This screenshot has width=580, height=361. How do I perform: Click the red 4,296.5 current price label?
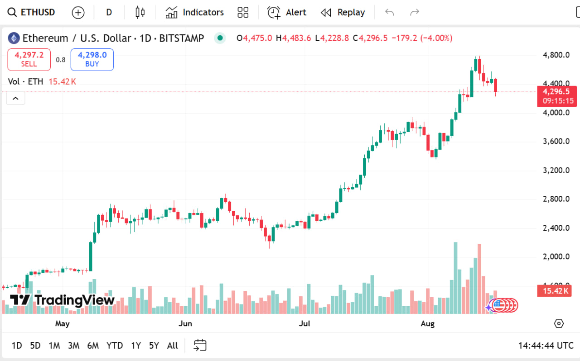click(556, 92)
